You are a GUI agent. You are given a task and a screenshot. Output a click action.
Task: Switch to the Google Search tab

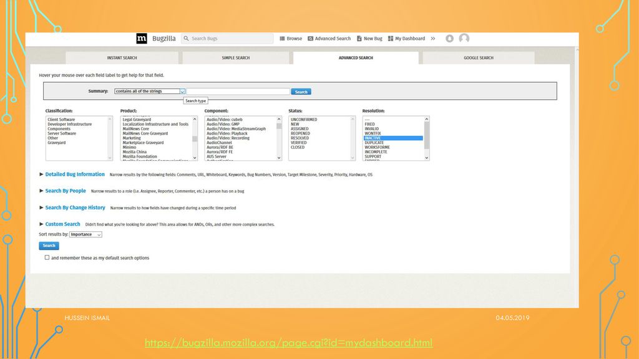coord(479,58)
